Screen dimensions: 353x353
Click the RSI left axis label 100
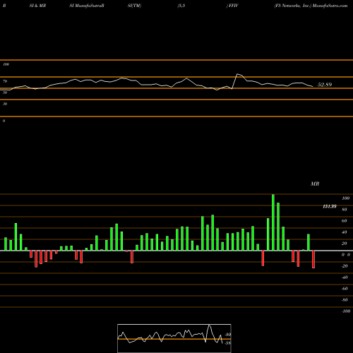(x=6, y=64)
